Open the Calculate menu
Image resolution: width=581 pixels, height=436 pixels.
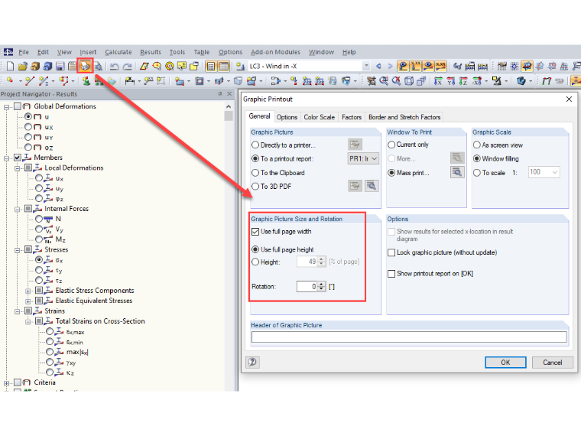[x=118, y=52]
